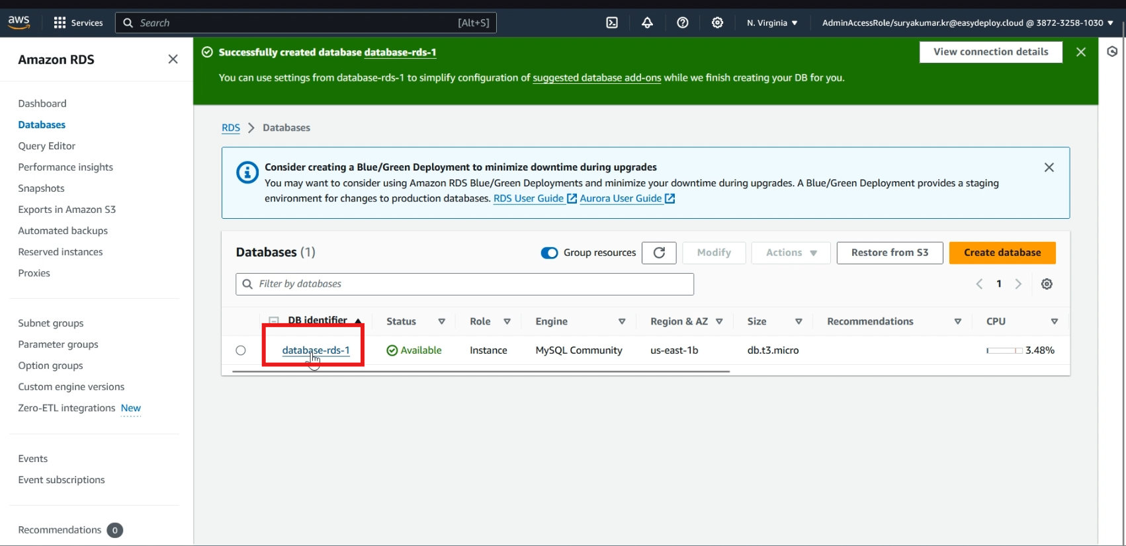1126x546 pixels.
Task: Sort by CPU column arrow
Action: 1055,321
